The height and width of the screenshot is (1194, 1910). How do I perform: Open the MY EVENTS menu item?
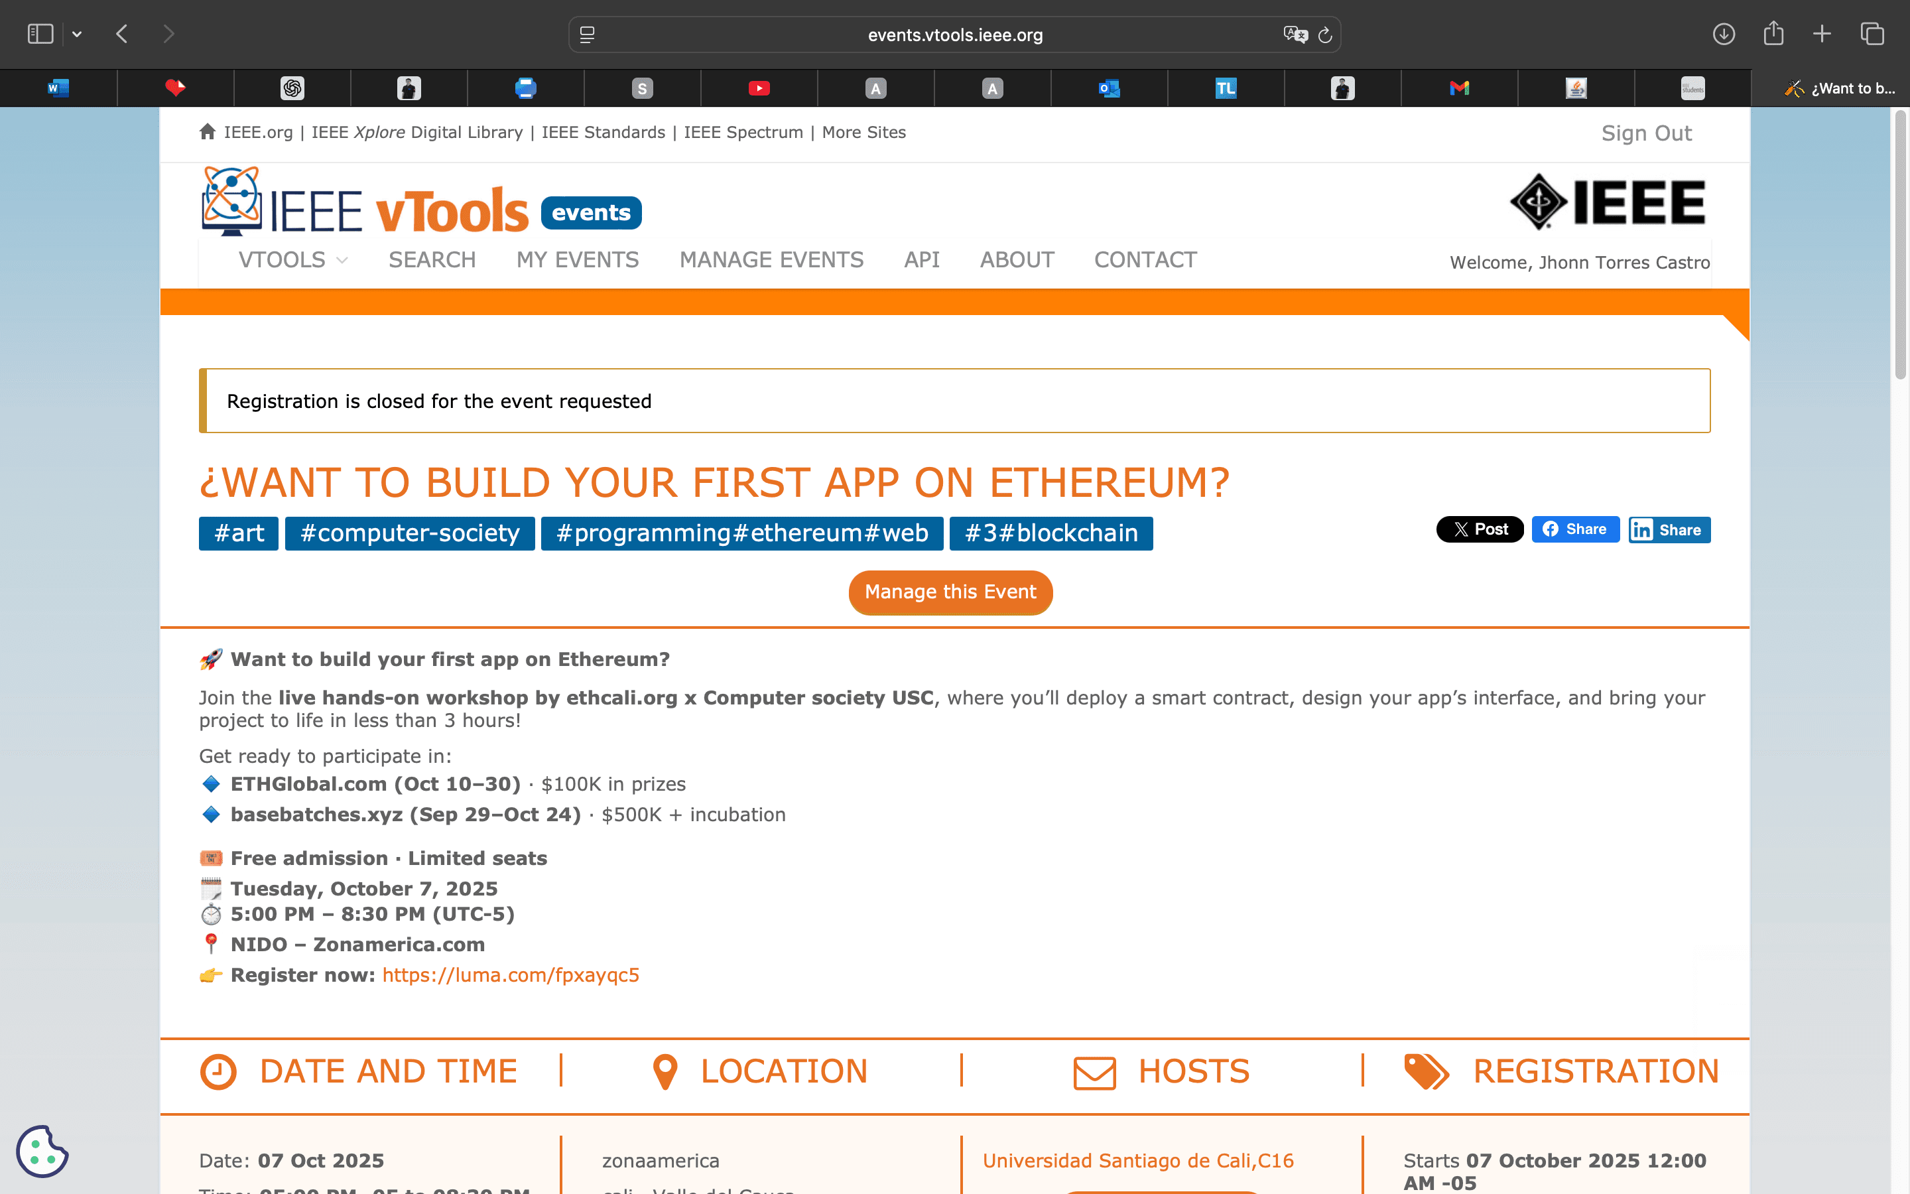click(x=578, y=260)
